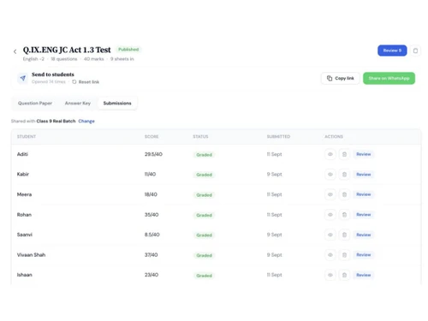Delete Ishaan's submission with trash icon
The width and height of the screenshot is (428, 321).
tap(344, 275)
